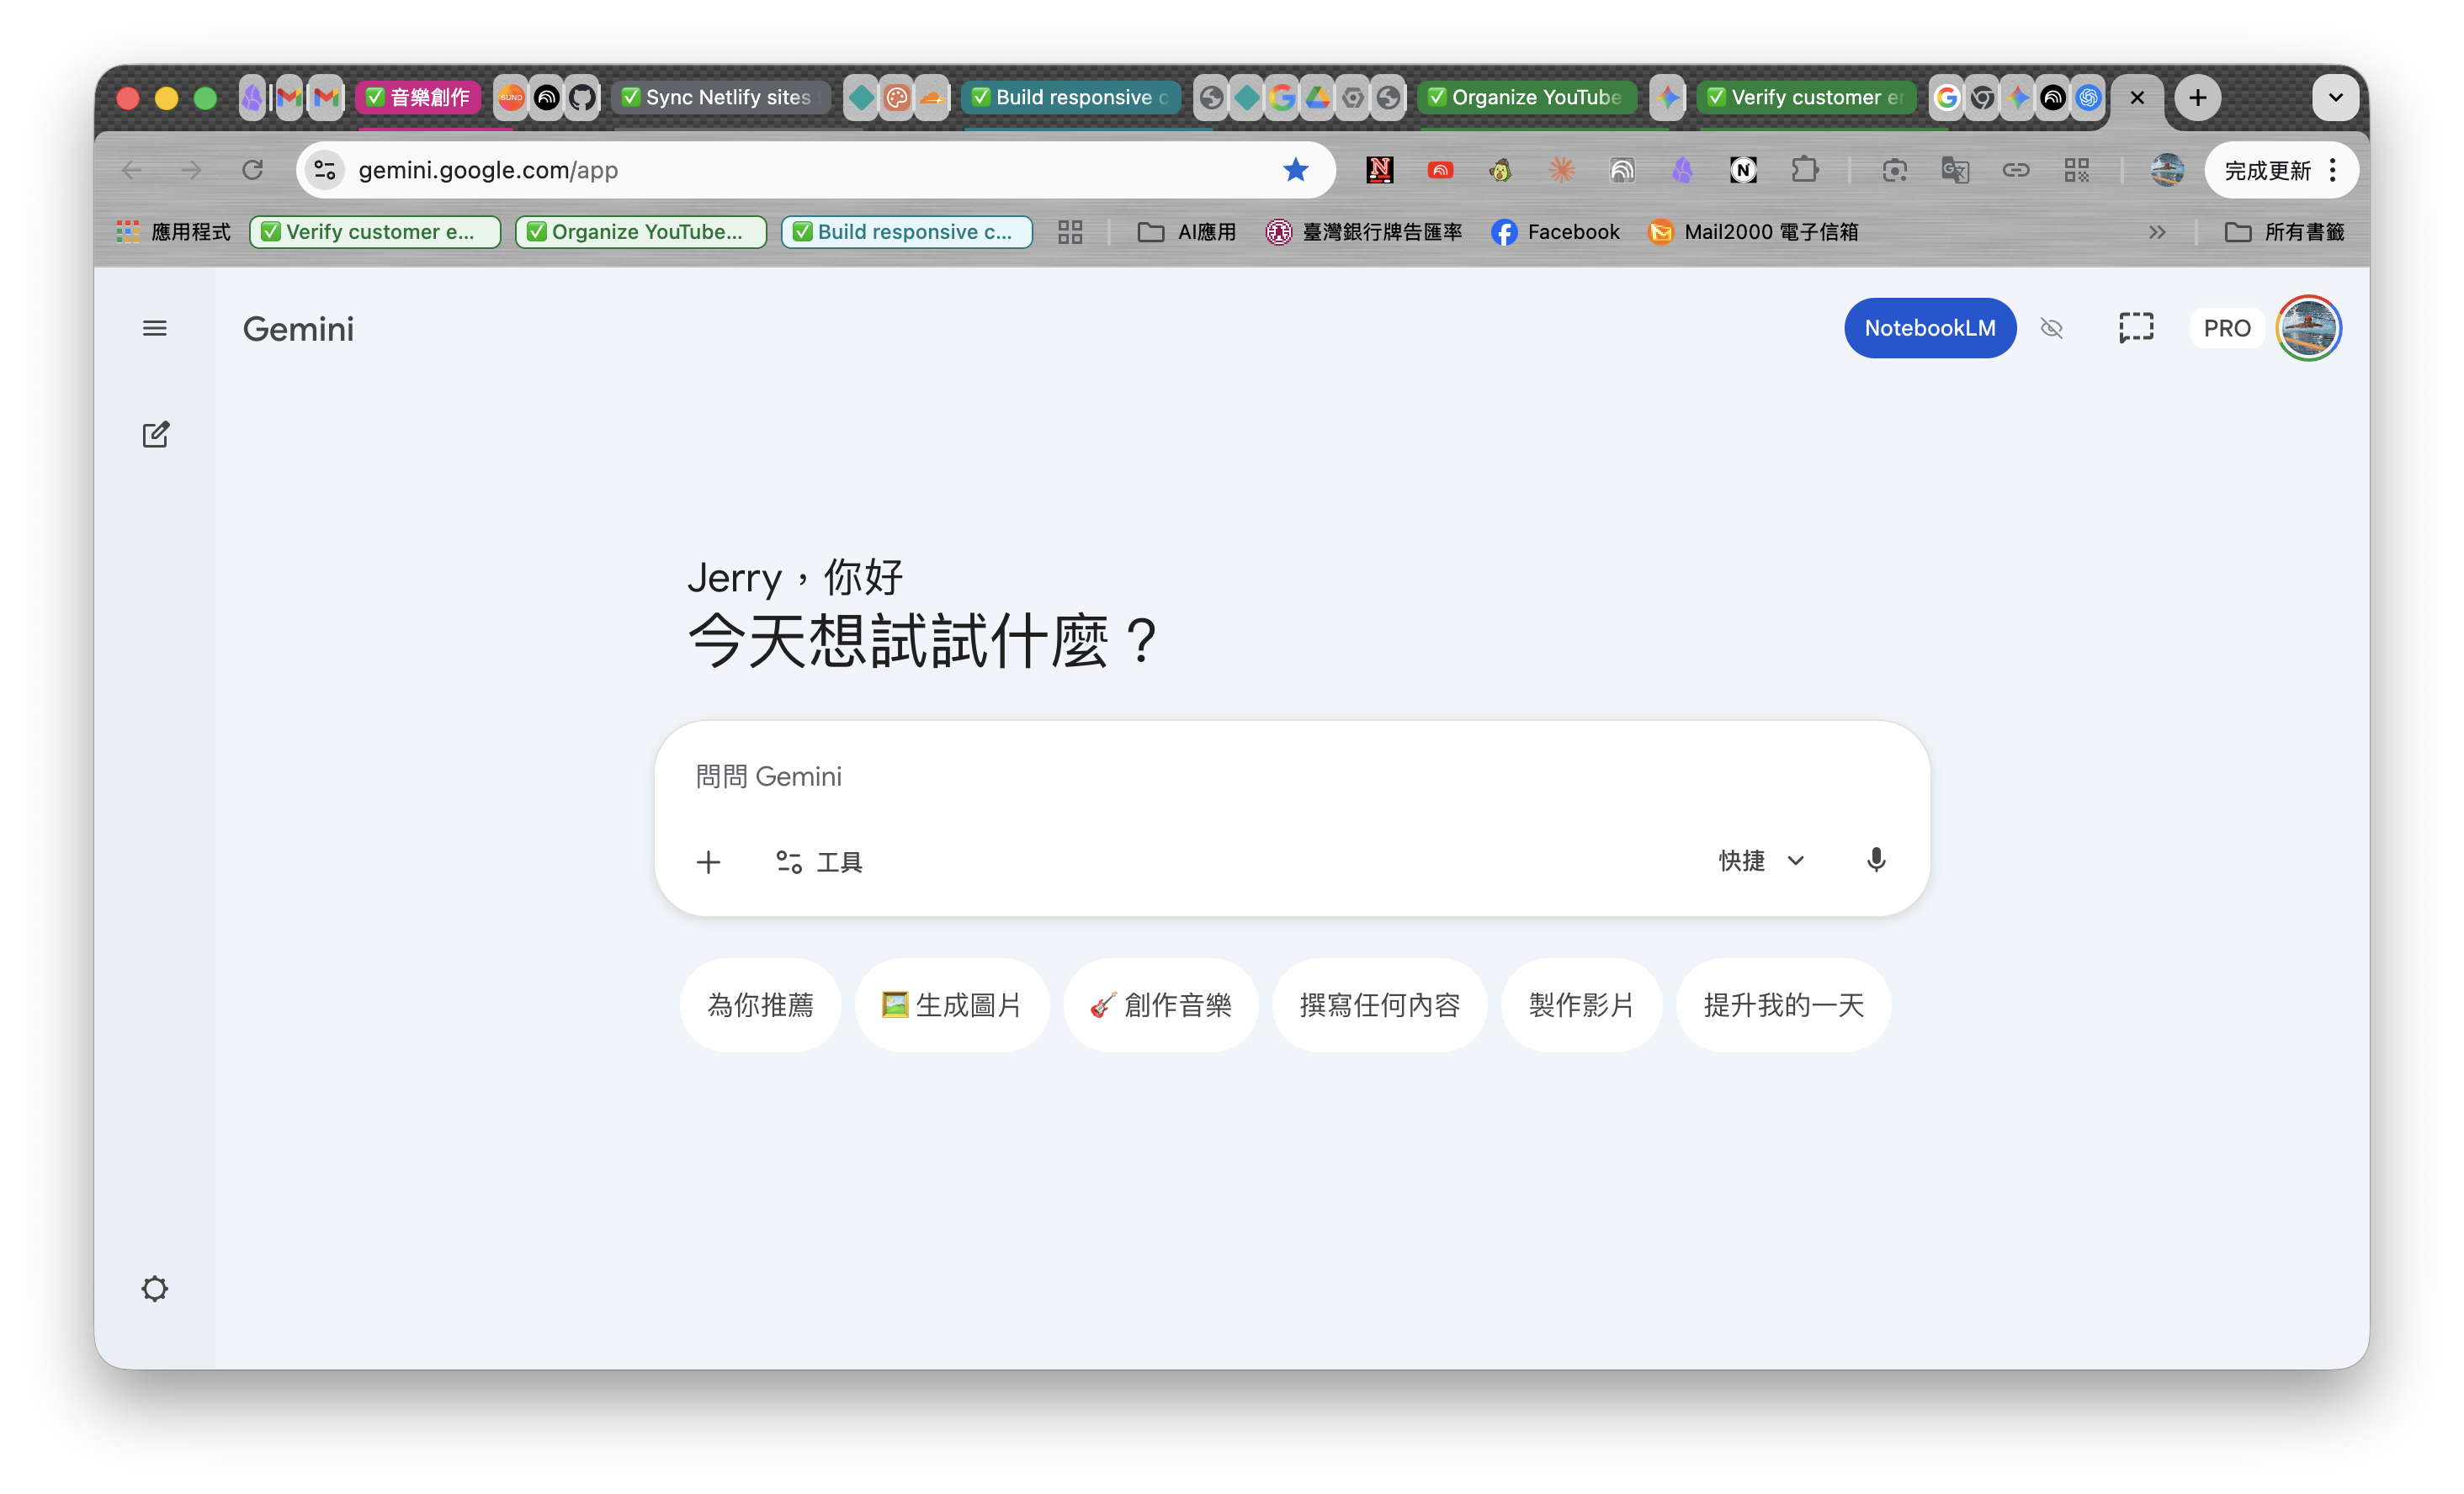This screenshot has width=2464, height=1494.
Task: Expand the 音樂創作 tab group
Action: click(x=419, y=97)
